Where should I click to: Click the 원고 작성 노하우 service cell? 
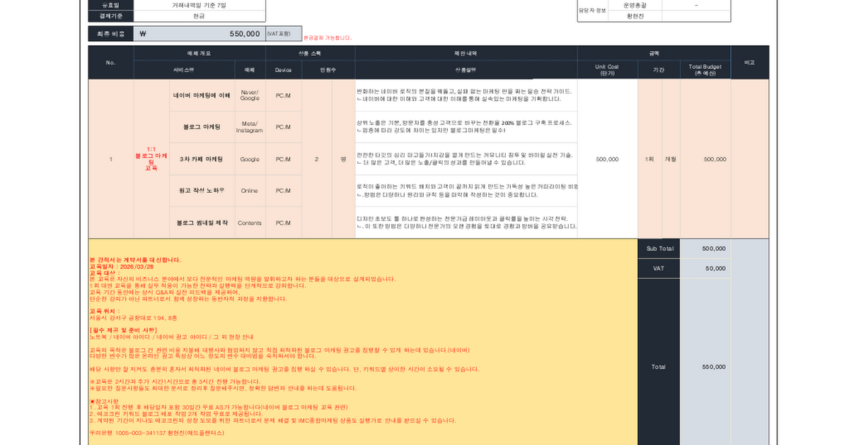[x=202, y=191]
